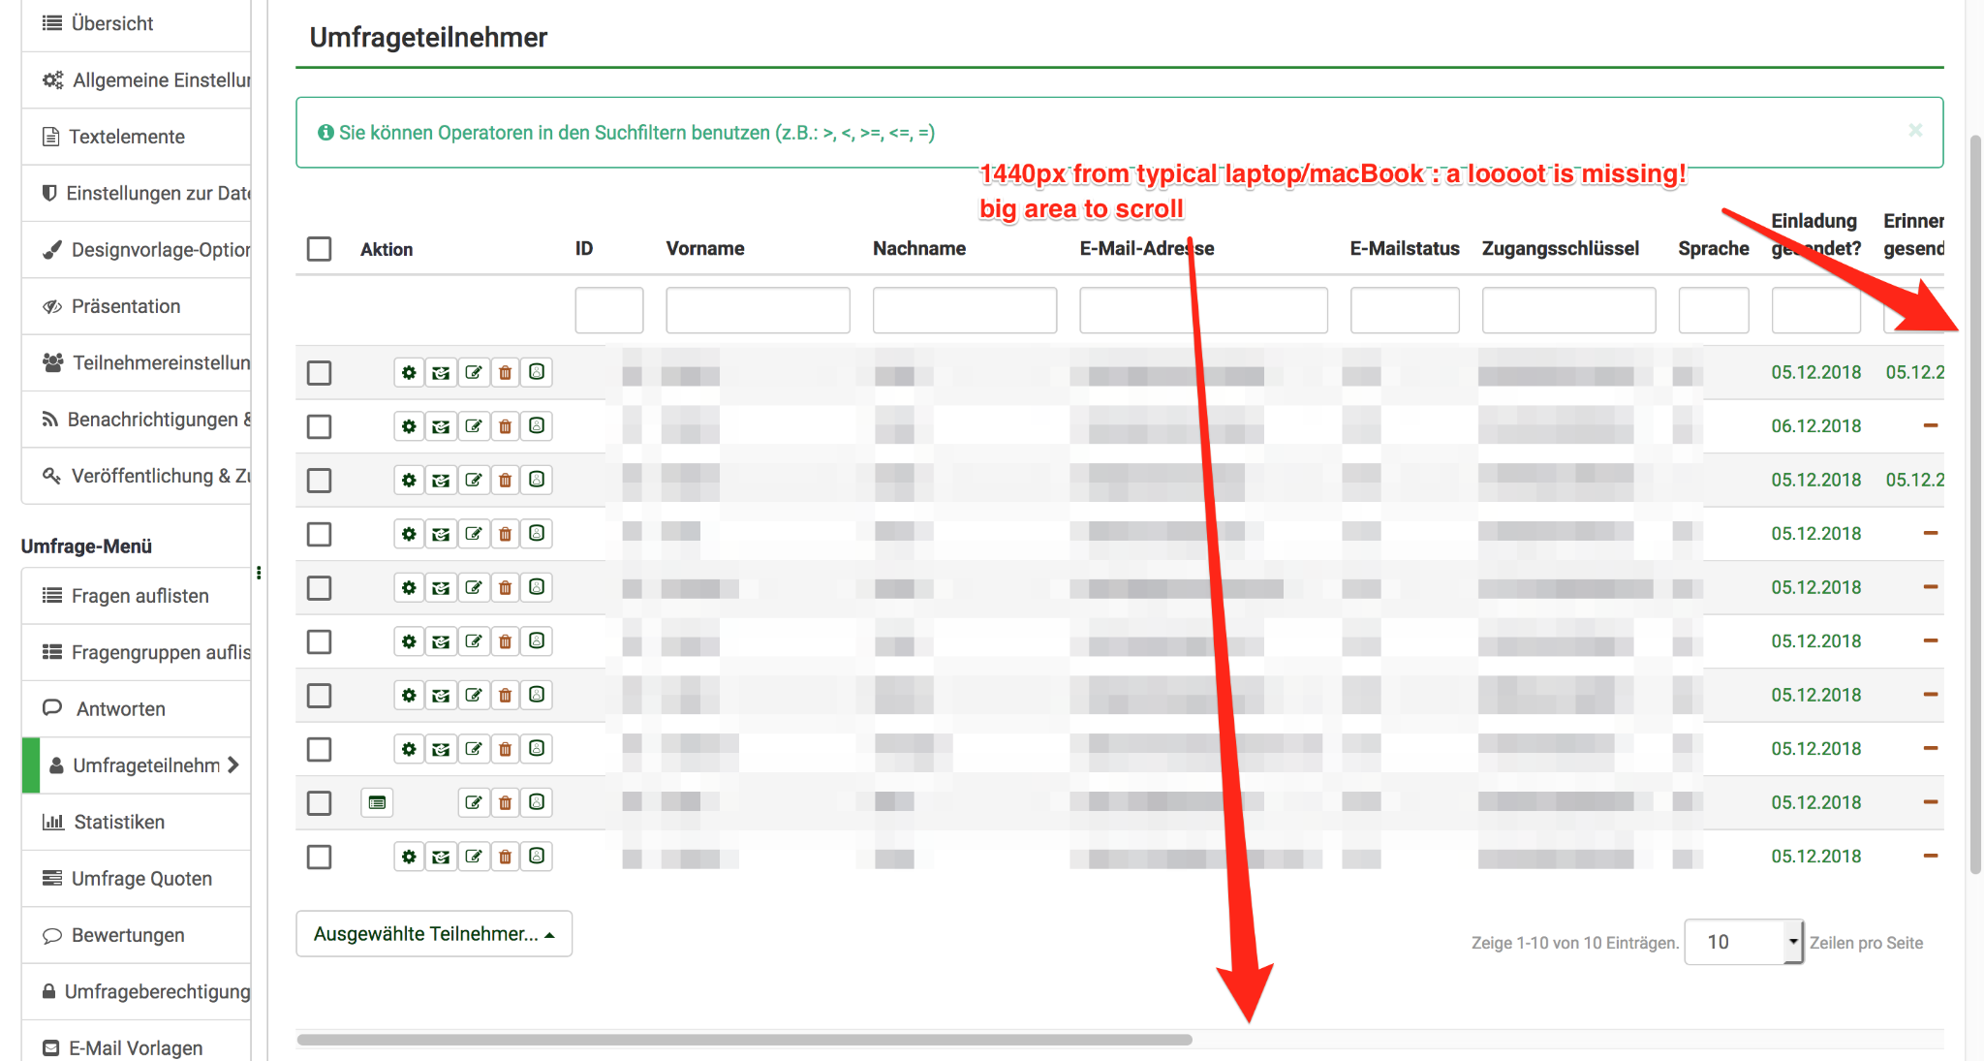Viewport: 1984px width, 1061px height.
Task: Click the gear icon in the first participant row
Action: coord(409,372)
